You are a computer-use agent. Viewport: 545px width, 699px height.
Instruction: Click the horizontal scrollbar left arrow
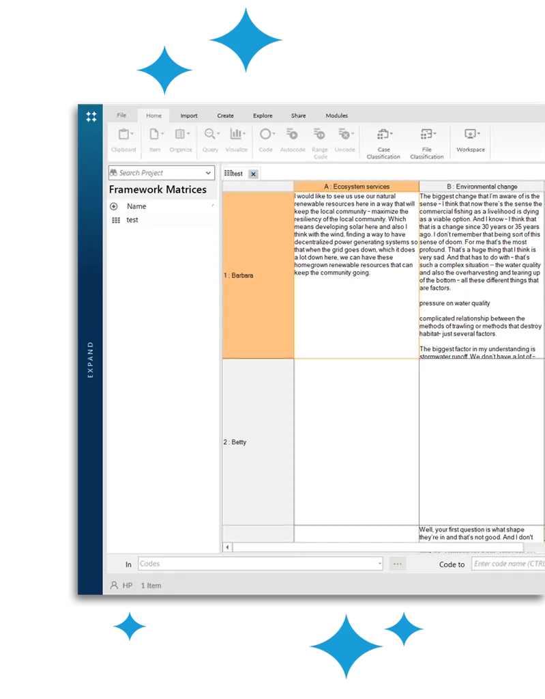(228, 547)
